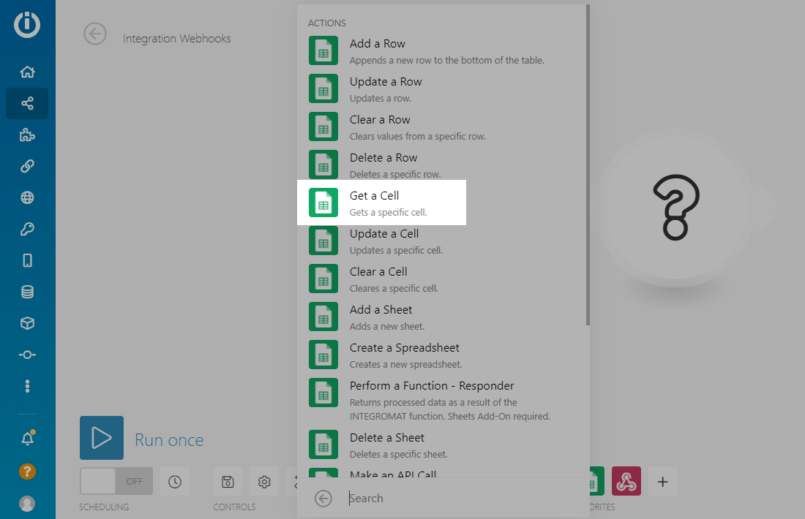The width and height of the screenshot is (805, 519).
Task: Open Data structures via cube icon
Action: (x=27, y=323)
